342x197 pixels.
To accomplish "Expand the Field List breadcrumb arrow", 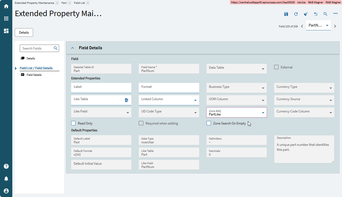I will click(x=88, y=3).
